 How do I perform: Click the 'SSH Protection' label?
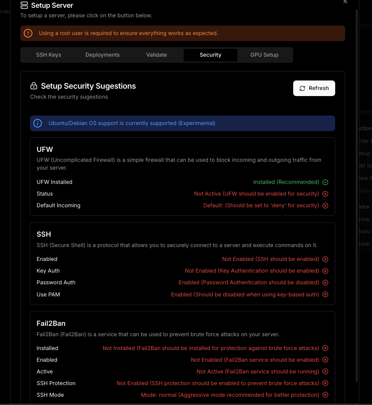click(56, 383)
